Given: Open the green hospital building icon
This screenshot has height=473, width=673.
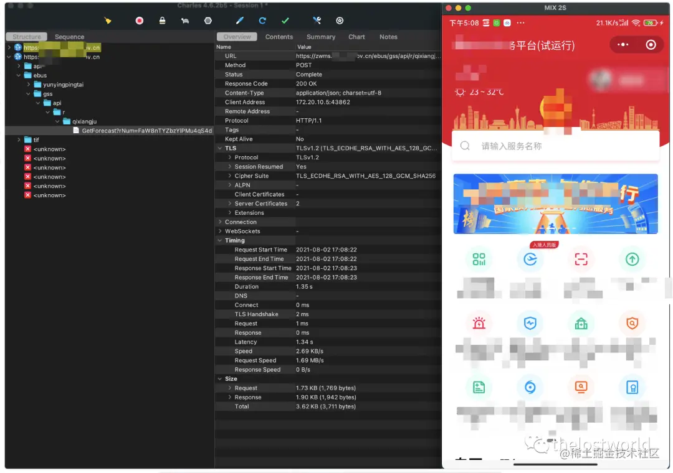Looking at the screenshot, I should pyautogui.click(x=581, y=323).
